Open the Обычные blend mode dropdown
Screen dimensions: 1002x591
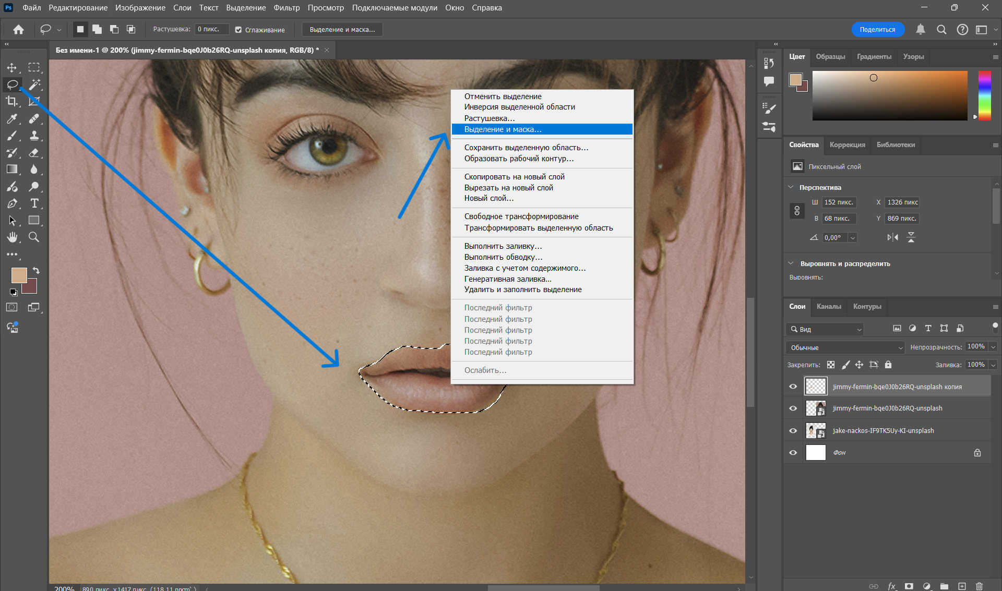pyautogui.click(x=844, y=347)
